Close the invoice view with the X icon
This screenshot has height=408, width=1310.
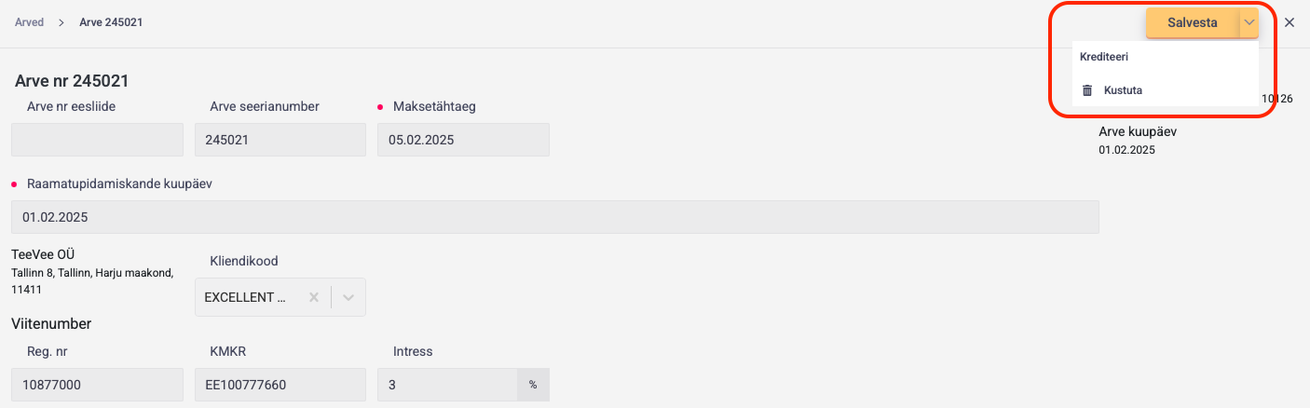click(x=1290, y=22)
